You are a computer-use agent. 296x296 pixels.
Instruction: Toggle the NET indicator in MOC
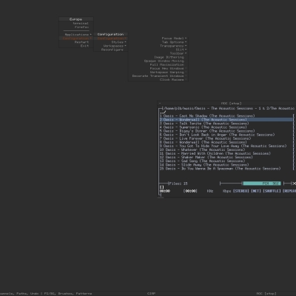[x=256, y=191]
